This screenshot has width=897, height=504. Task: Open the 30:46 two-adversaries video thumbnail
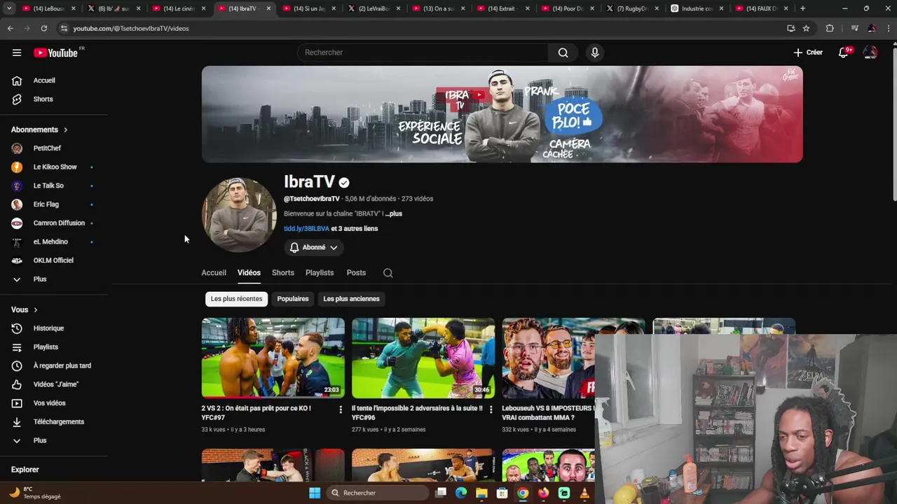(423, 358)
